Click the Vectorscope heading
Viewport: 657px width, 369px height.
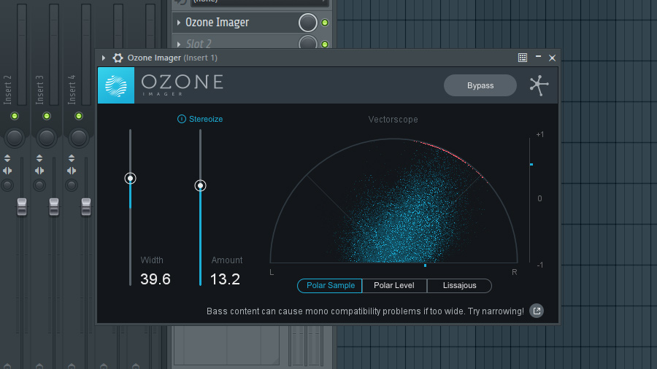[x=393, y=120]
